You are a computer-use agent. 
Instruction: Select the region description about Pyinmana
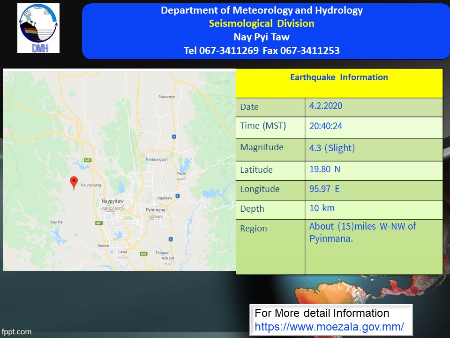click(362, 232)
